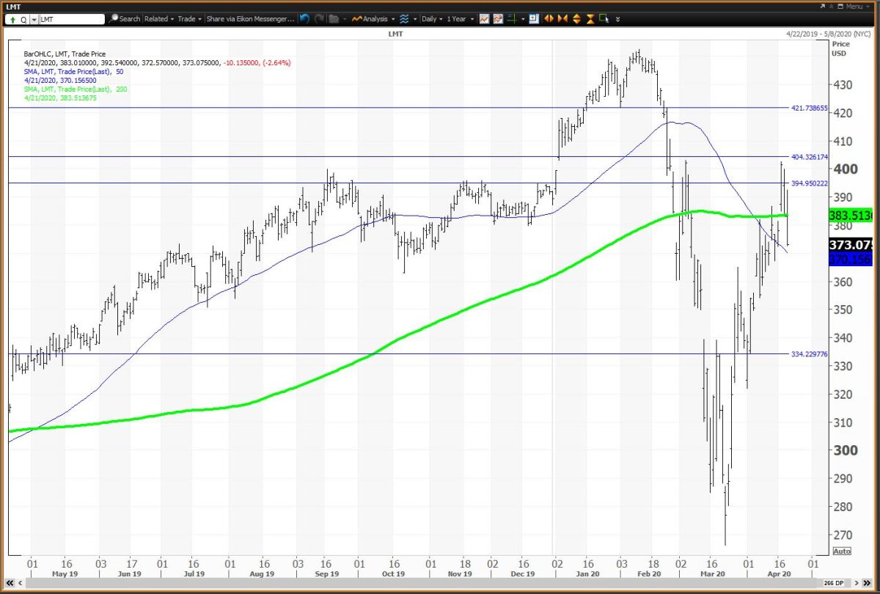Click the scroll right single arrow

857,583
